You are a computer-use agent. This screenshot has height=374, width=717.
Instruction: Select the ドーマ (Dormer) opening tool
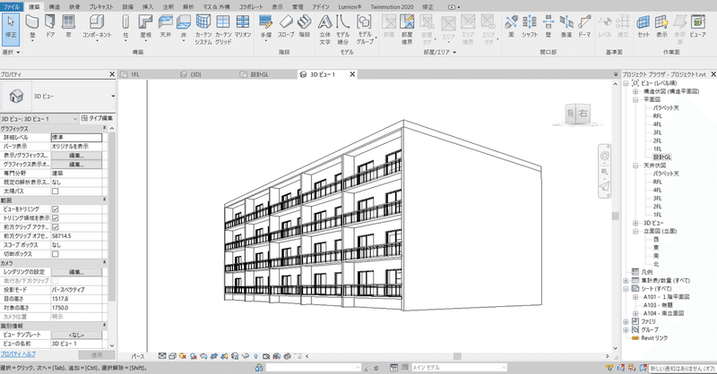(584, 26)
